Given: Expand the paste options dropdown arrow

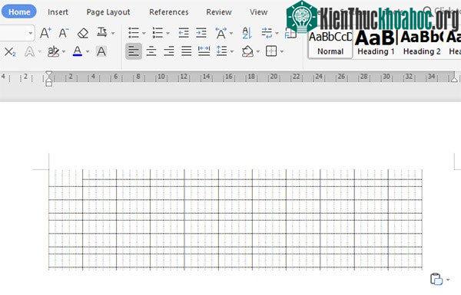Looking at the screenshot, I should point(448,280).
